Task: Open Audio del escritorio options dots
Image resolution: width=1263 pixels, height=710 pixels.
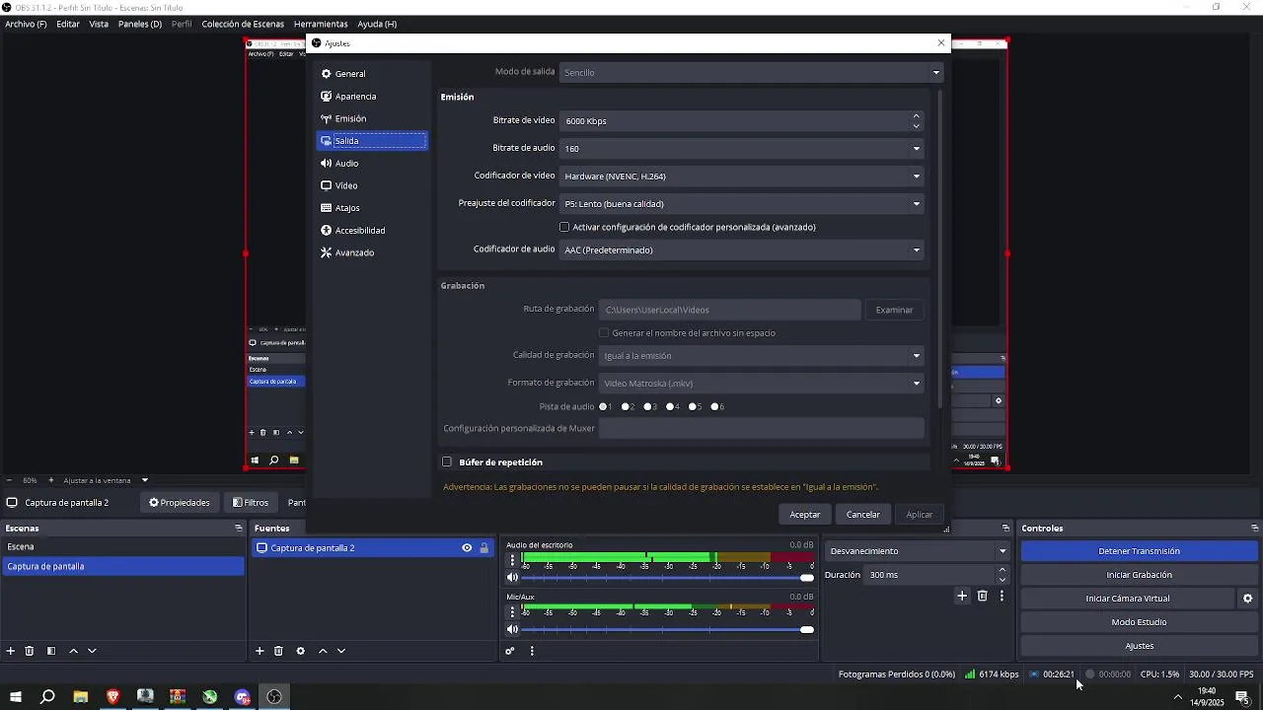Action: pyautogui.click(x=511, y=560)
